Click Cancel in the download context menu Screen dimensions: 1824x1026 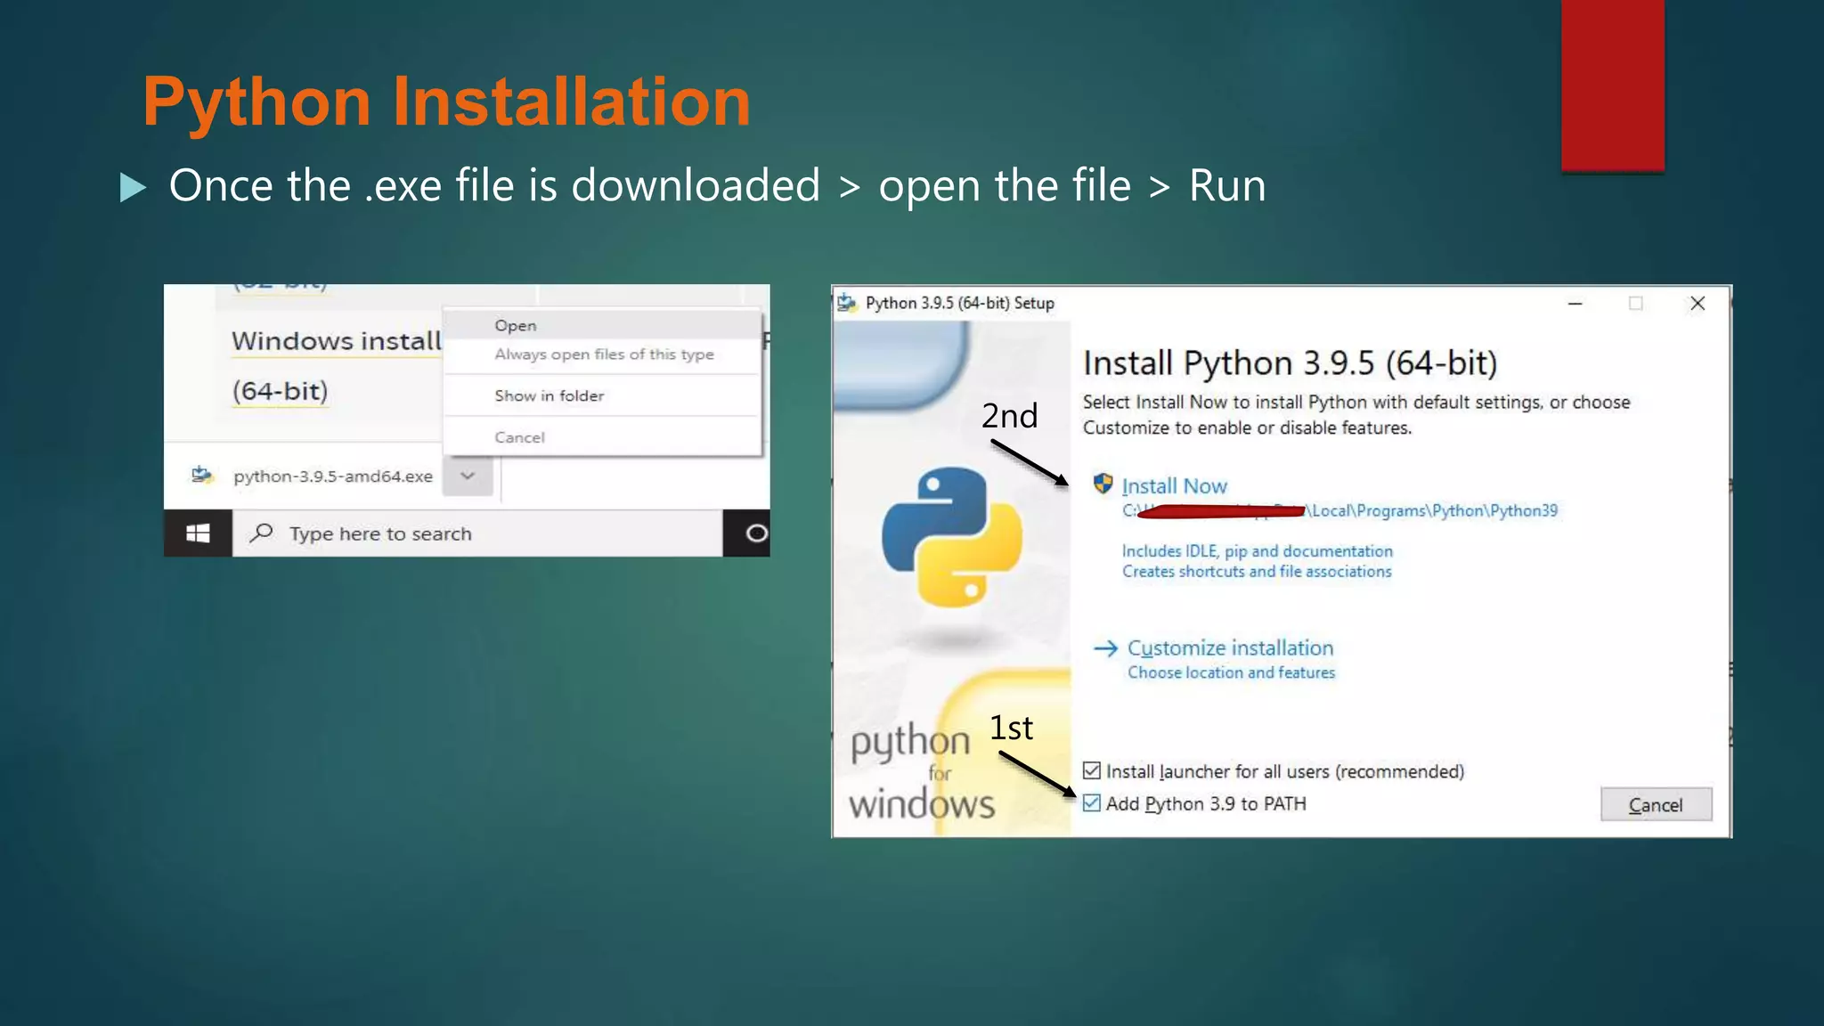[x=519, y=437]
